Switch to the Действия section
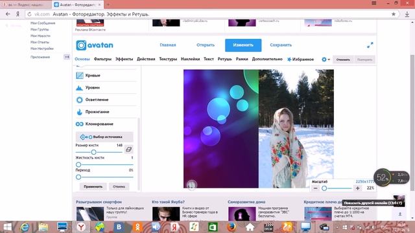 click(x=146, y=59)
